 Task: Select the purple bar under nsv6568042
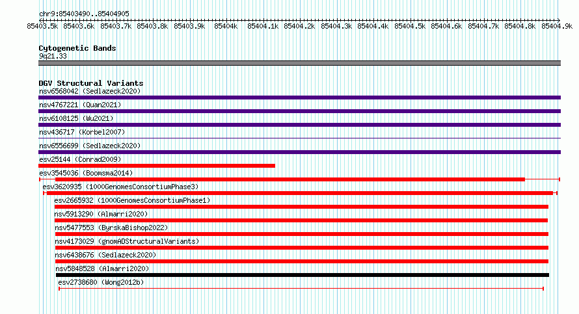coord(299,98)
